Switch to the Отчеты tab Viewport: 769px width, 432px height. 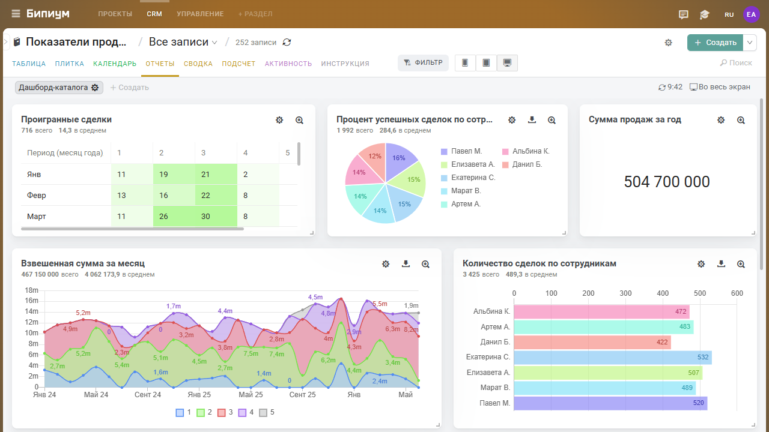pyautogui.click(x=160, y=64)
